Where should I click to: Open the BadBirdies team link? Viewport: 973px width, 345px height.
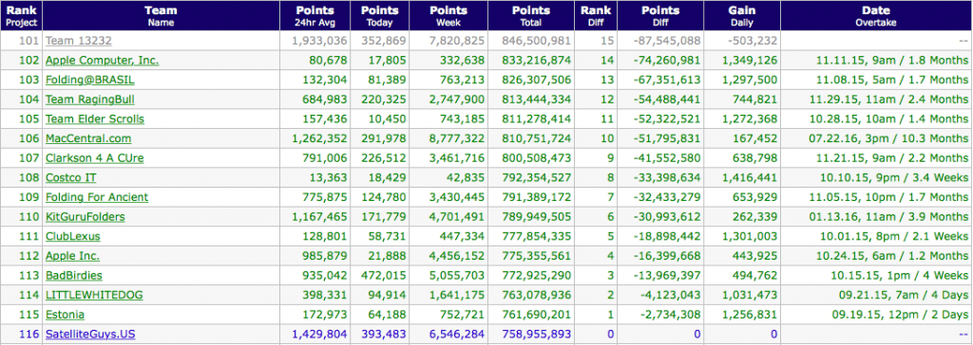pos(74,276)
